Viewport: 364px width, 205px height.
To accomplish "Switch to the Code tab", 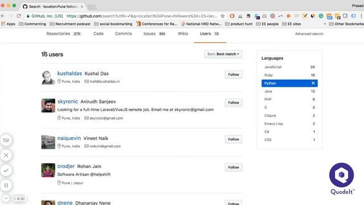I will click(x=98, y=34).
